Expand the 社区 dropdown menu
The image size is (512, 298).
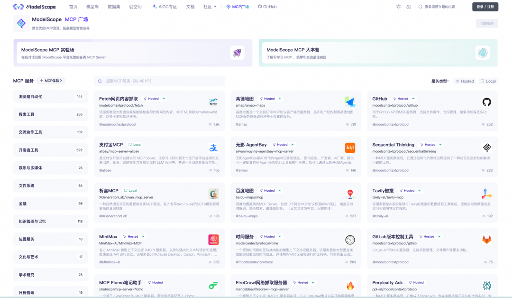point(210,7)
